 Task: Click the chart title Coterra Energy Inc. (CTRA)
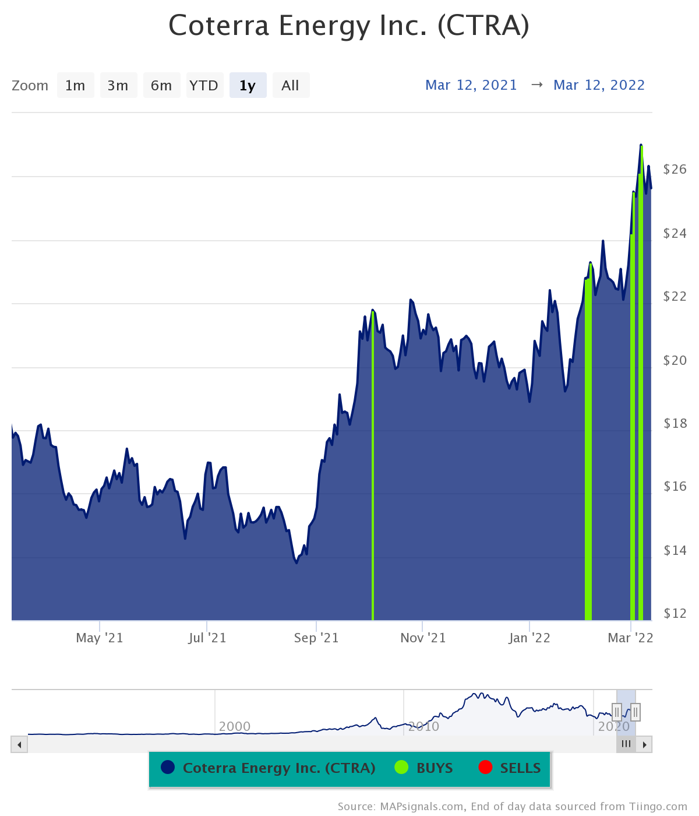click(x=349, y=26)
